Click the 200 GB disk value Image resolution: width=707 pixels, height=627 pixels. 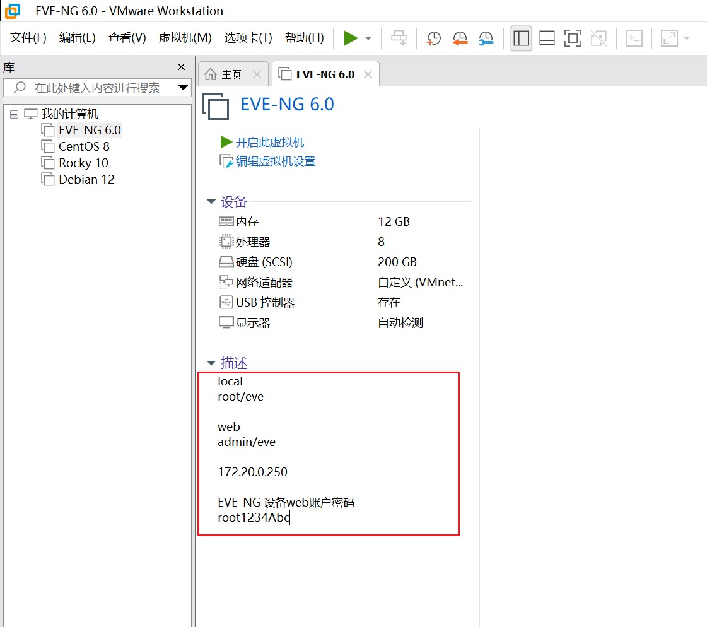point(397,262)
